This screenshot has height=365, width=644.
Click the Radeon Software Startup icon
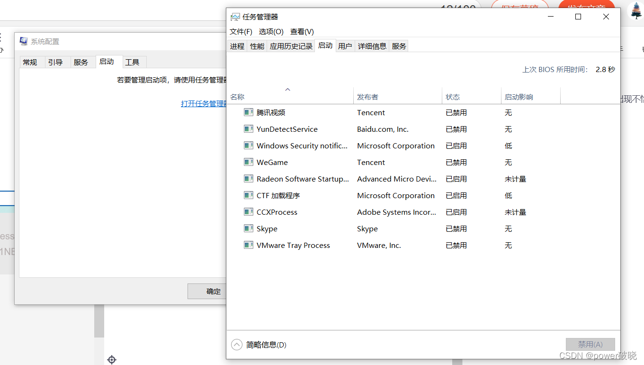[248, 179]
